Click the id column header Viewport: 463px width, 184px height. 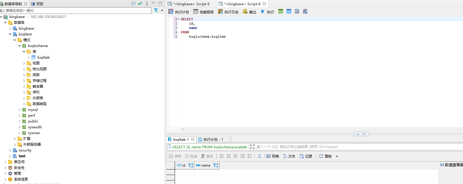tap(181, 165)
